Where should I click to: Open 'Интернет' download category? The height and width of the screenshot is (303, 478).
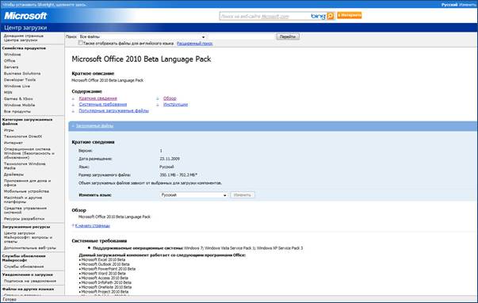pyautogui.click(x=13, y=143)
